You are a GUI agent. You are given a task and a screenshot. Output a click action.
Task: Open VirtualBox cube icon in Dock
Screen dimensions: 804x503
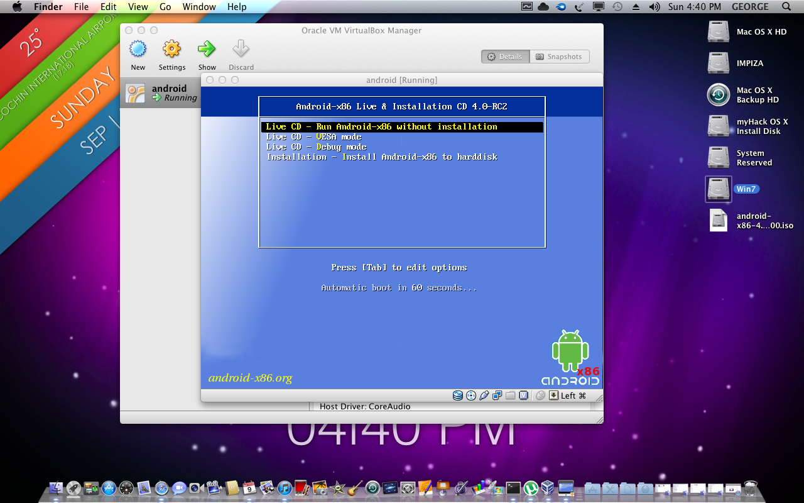tap(548, 488)
